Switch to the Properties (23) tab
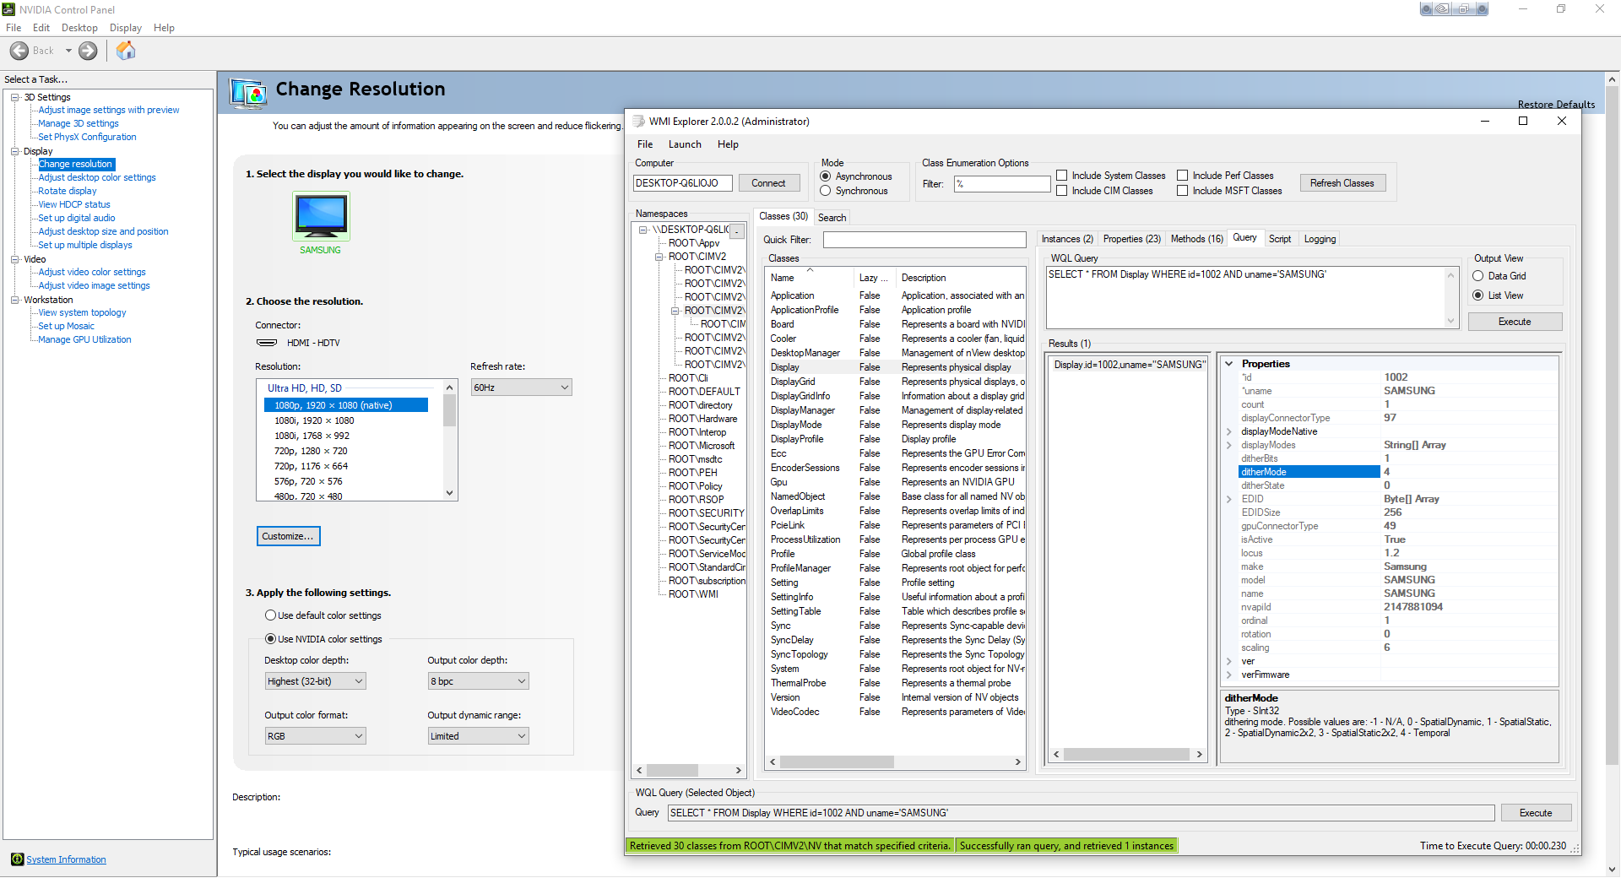The width and height of the screenshot is (1621, 878). click(1131, 239)
